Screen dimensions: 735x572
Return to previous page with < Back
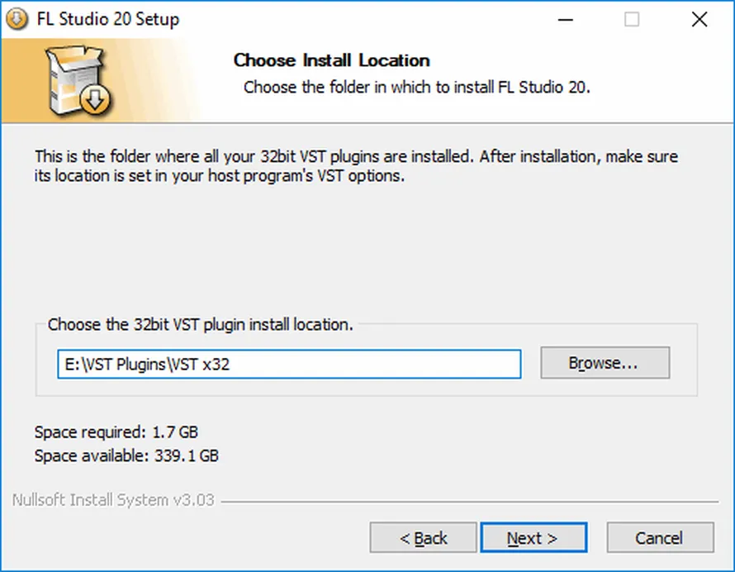423,537
